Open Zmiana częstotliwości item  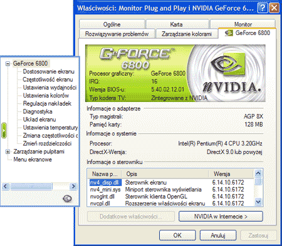tap(50, 136)
